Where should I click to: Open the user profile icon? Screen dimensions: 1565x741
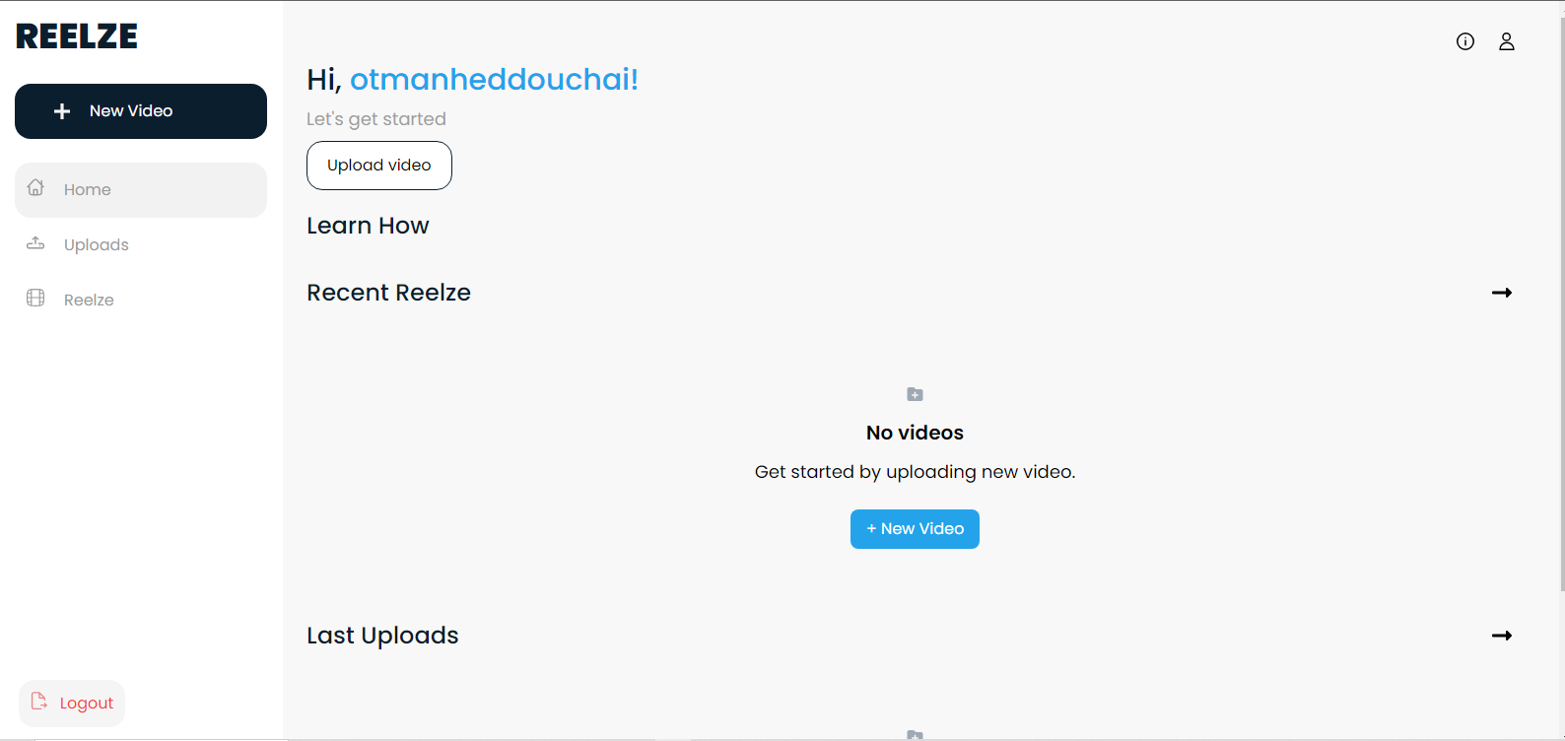pos(1507,41)
